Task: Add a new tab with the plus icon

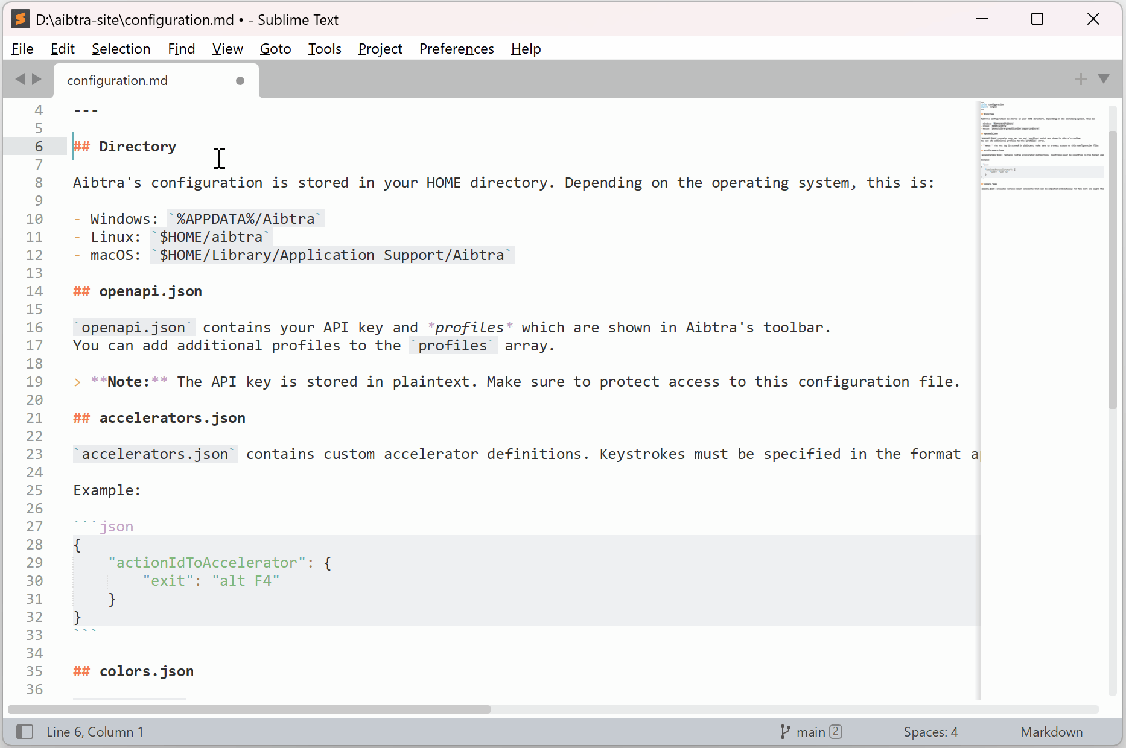Action: coord(1080,79)
